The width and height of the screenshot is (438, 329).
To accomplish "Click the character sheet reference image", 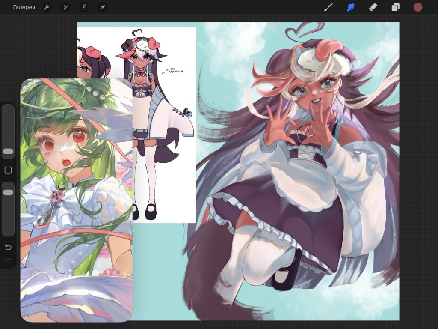I will tap(164, 125).
